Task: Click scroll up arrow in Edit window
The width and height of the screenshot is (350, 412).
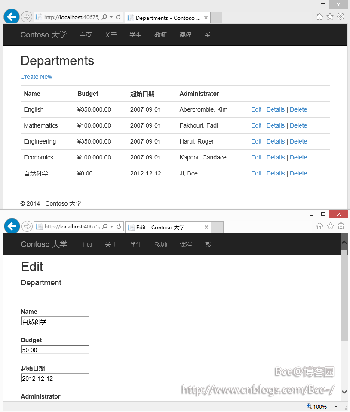Action: (x=344, y=243)
